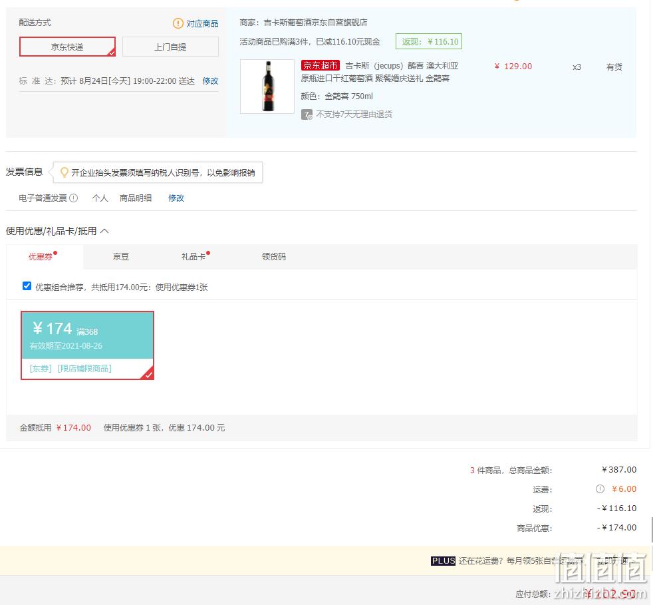Switch to the 京豆 tab
The width and height of the screenshot is (653, 605).
tap(121, 256)
